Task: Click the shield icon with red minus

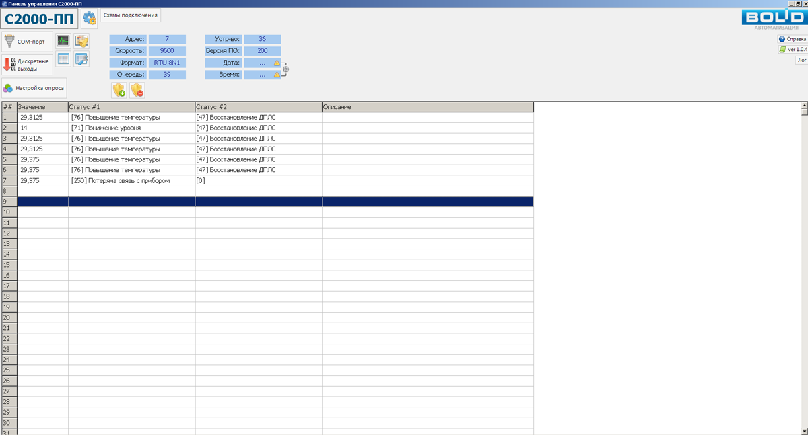Action: coord(137,90)
